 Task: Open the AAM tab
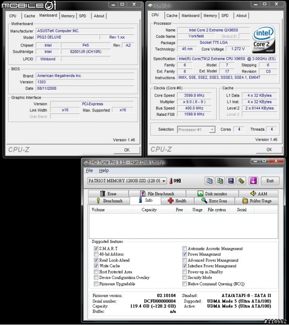click(x=258, y=193)
